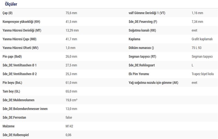This screenshot has height=139, width=218.
Task: Select the $de_DE:Kolbenspiel label
Action: click(16, 135)
